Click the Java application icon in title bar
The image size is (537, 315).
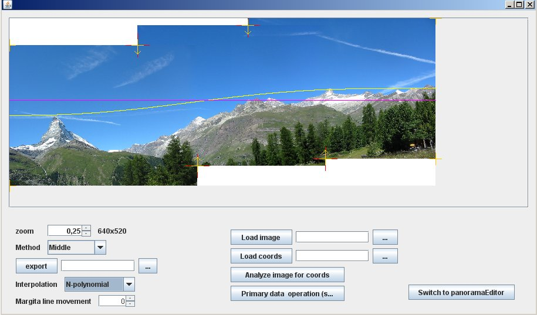click(x=7, y=5)
